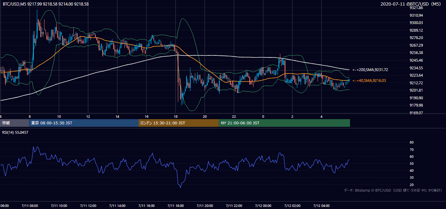Click price axis value 9256.38
This screenshot has height=209, width=446.
click(416, 53)
